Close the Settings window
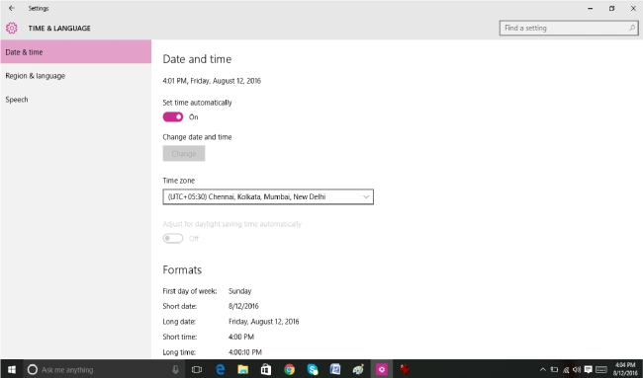643x378 pixels. pyautogui.click(x=633, y=8)
